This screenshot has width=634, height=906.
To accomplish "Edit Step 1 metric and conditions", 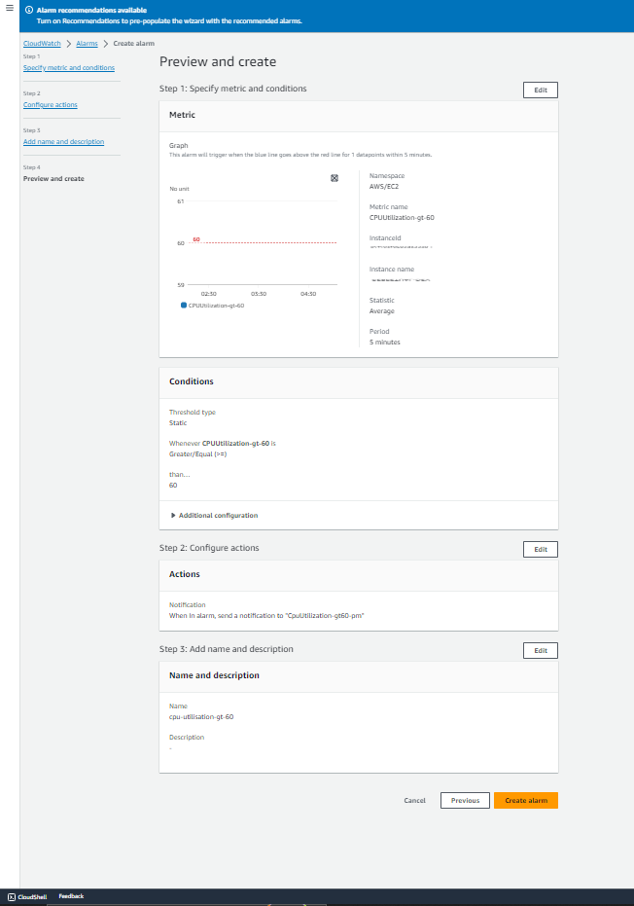I will pyautogui.click(x=541, y=91).
